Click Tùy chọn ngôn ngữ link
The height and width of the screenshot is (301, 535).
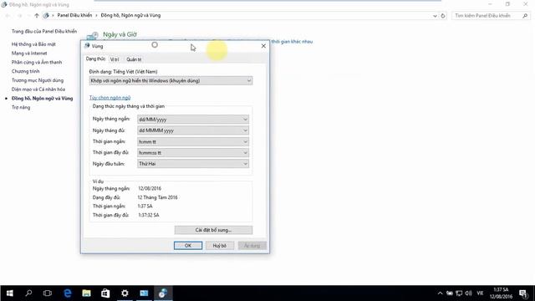click(110, 98)
